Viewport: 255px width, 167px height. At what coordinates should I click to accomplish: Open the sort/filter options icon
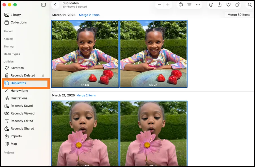pyautogui.click(x=189, y=5)
